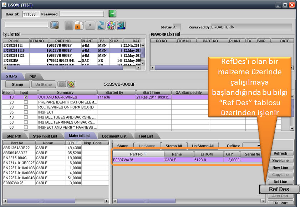Viewport: 300px width, 207px height.
Task: Sort by QTY column in Material List
Action: pyautogui.click(x=73, y=143)
